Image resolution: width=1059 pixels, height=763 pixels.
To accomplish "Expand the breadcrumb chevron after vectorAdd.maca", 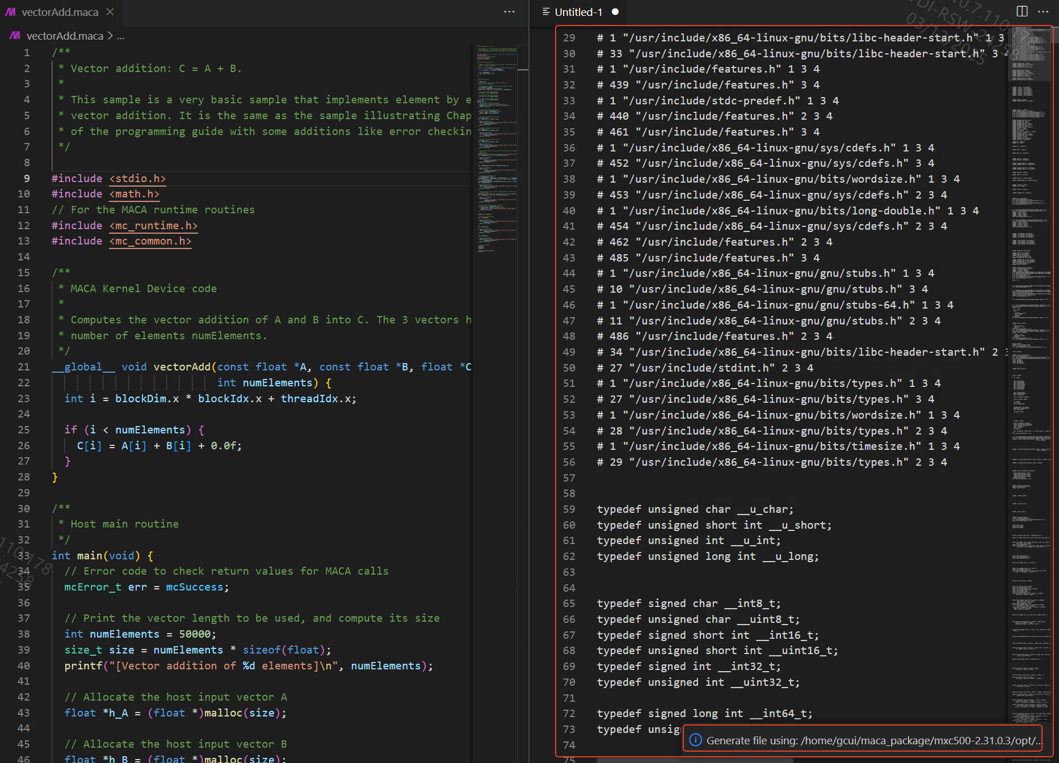I will [111, 36].
